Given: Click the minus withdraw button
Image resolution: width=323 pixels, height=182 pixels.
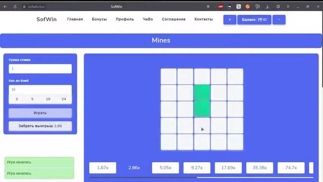Looking at the screenshot, I should click(x=279, y=20).
